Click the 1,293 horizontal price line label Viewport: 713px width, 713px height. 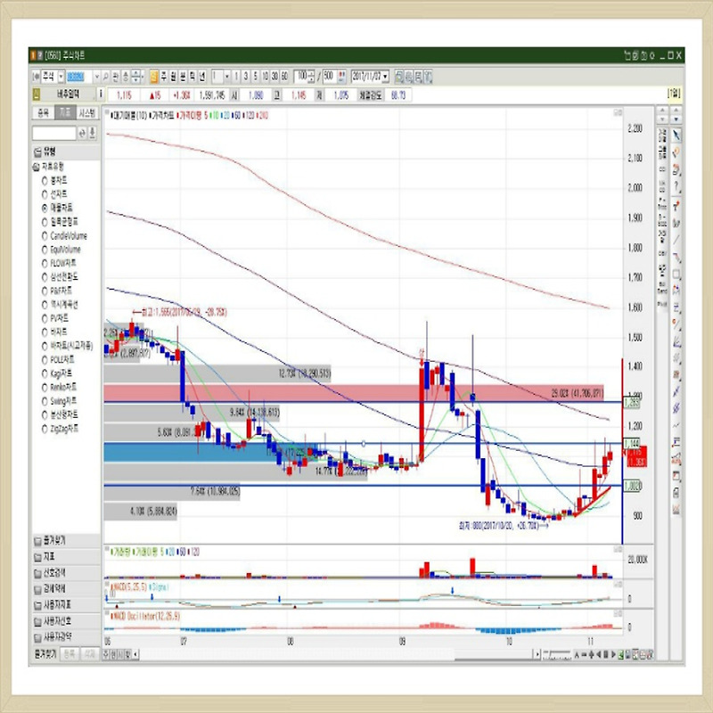pos(631,403)
